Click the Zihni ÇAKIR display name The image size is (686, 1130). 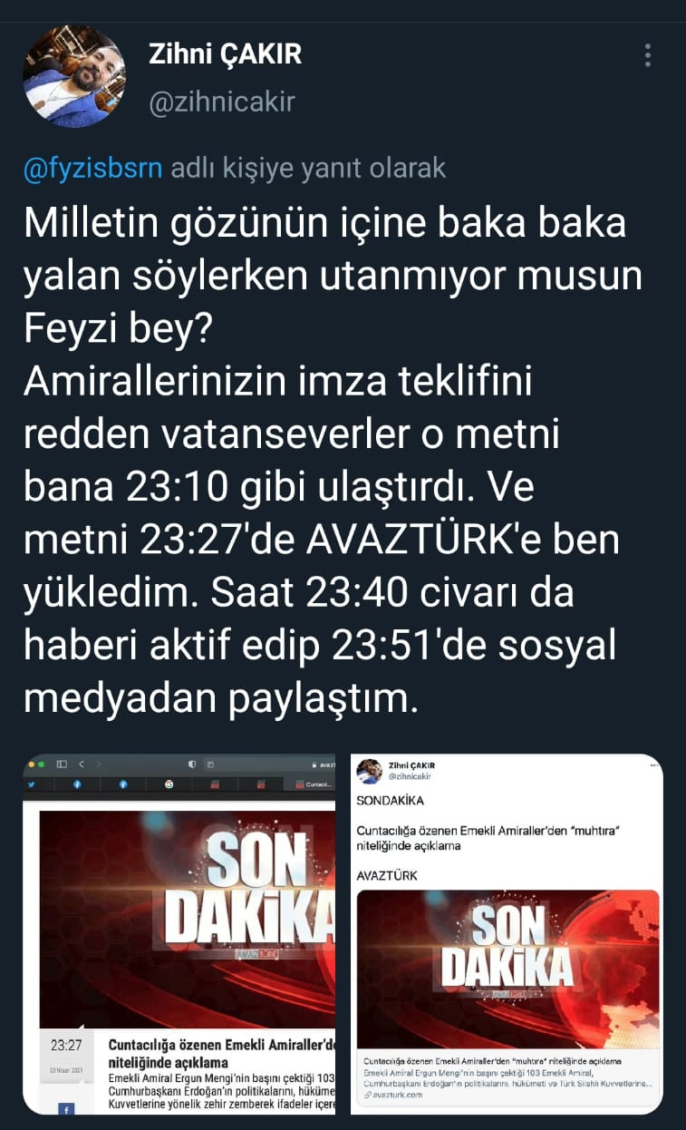tap(225, 55)
